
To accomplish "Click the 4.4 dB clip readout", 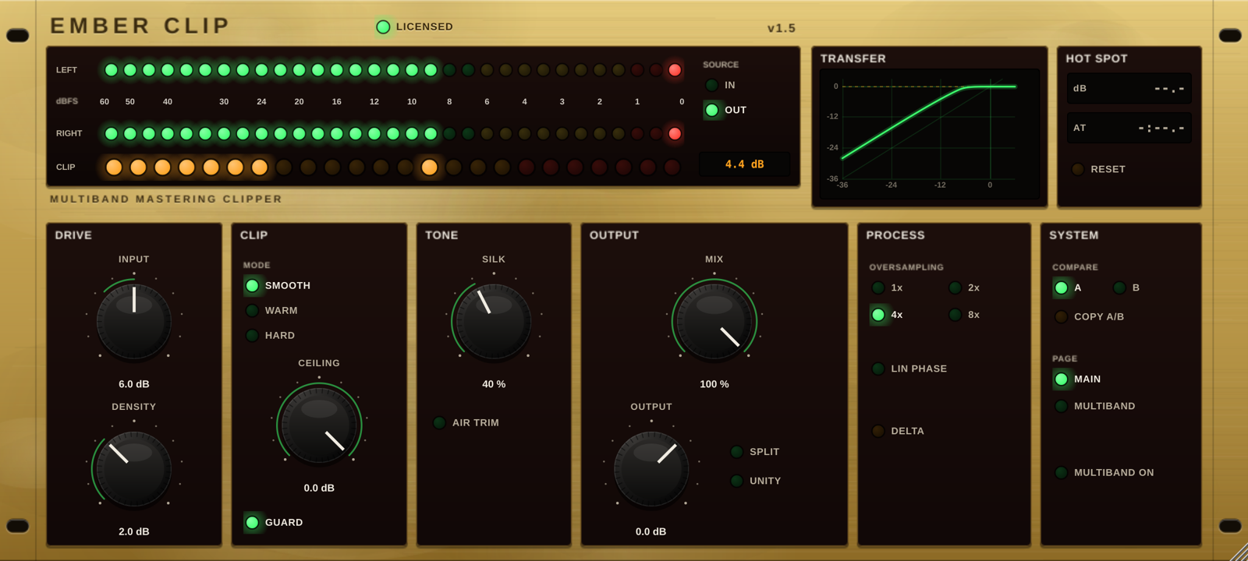I will coord(745,164).
